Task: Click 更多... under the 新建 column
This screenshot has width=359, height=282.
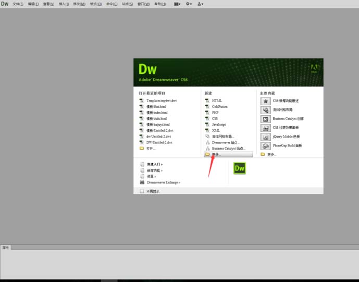Action: pos(217,154)
